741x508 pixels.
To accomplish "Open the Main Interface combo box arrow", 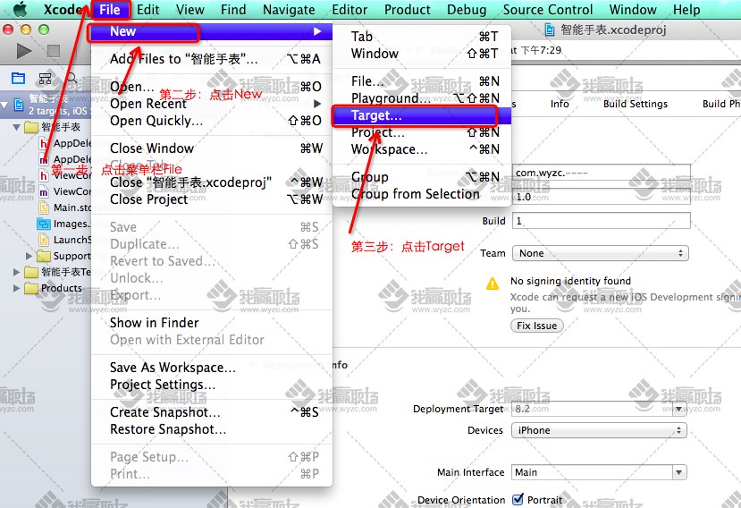I will click(679, 472).
